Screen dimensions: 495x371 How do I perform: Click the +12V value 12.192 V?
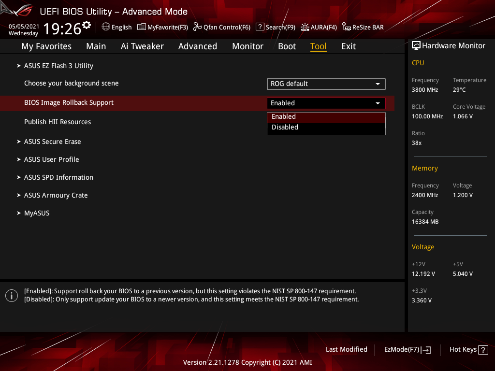coord(423,274)
